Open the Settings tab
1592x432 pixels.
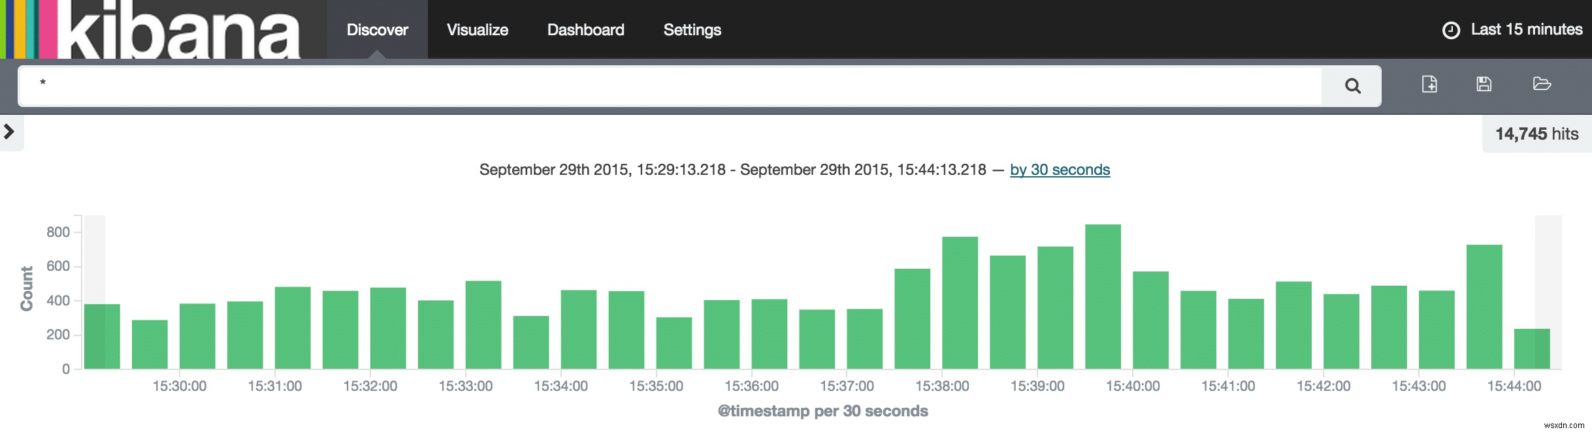(x=692, y=30)
